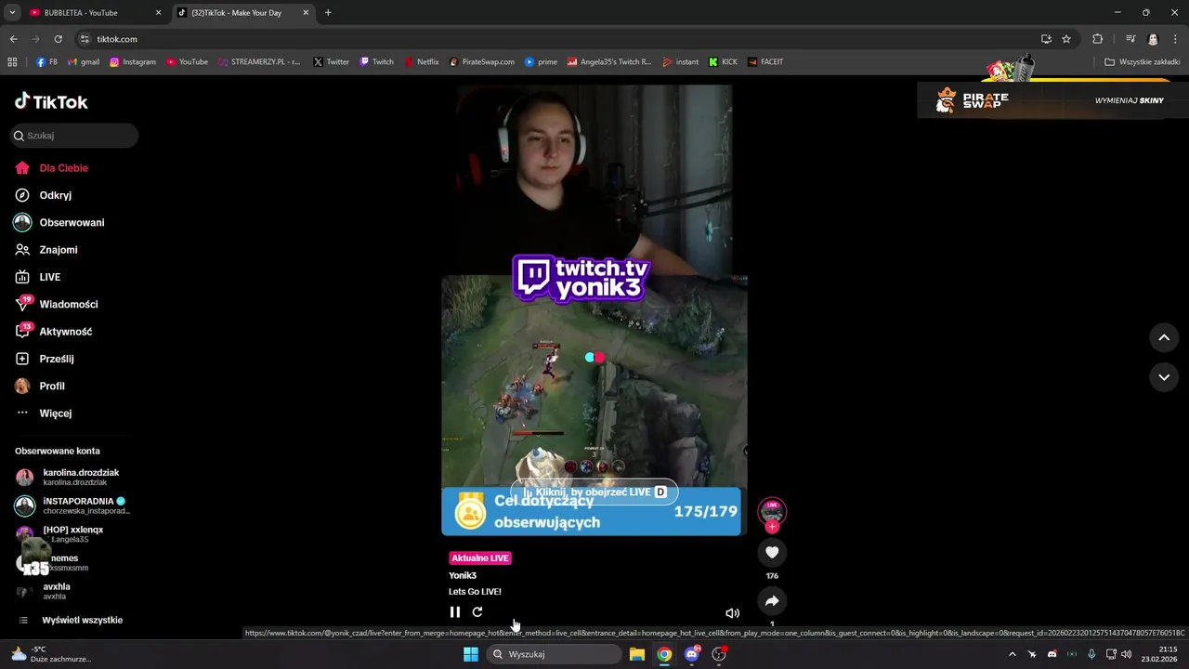Like the video with heart icon
Image resolution: width=1189 pixels, height=669 pixels.
[x=772, y=552]
